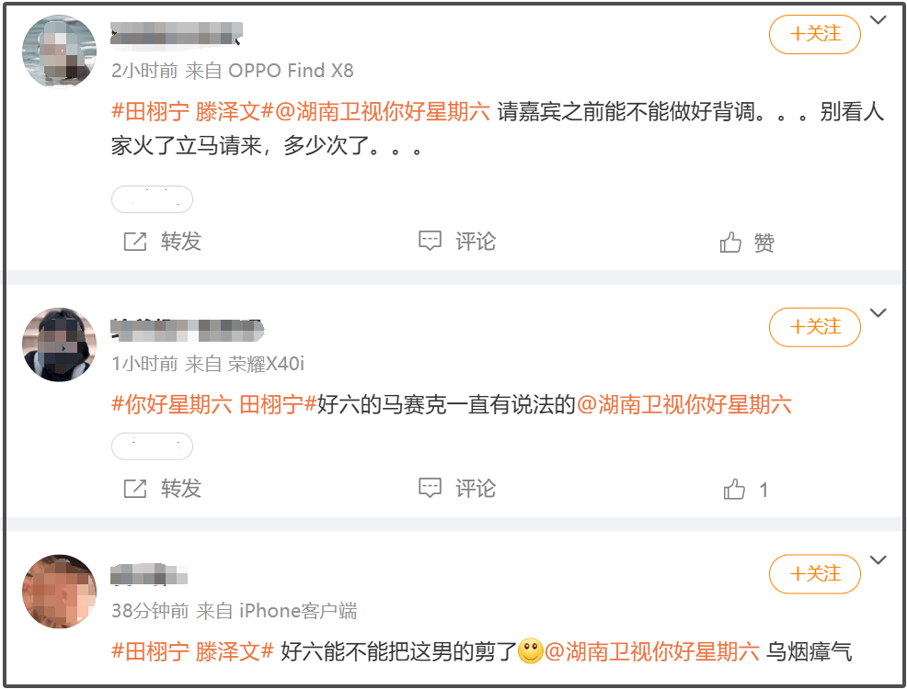This screenshot has height=689, width=907.
Task: Expand the first post's chevron menu
Action: tap(878, 20)
